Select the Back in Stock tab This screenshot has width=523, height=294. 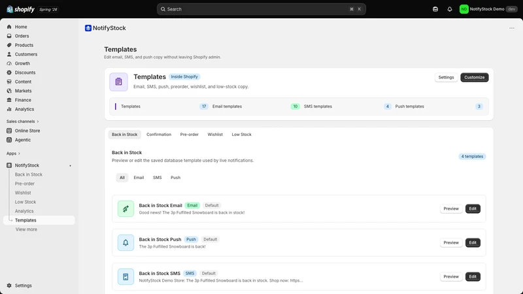coord(124,135)
